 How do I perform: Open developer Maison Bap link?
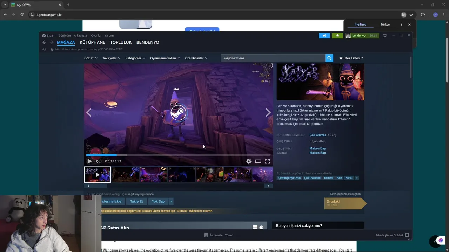coord(317,149)
